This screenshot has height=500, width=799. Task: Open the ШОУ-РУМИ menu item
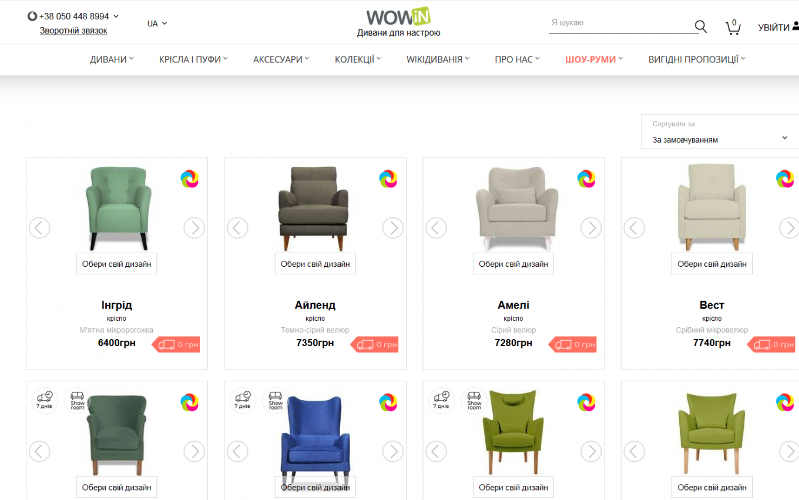(594, 59)
